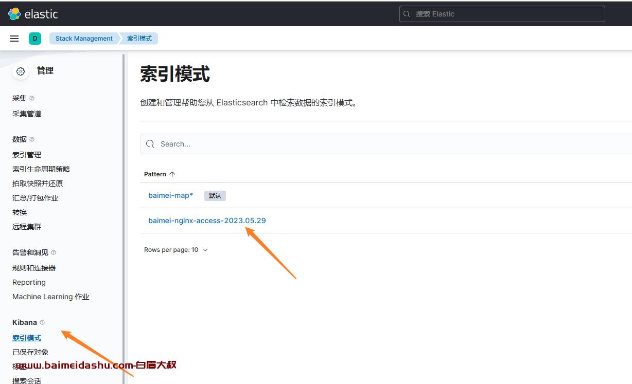This screenshot has height=384, width=632.
Task: Click the 索引模式 page heading
Action: coord(175,74)
